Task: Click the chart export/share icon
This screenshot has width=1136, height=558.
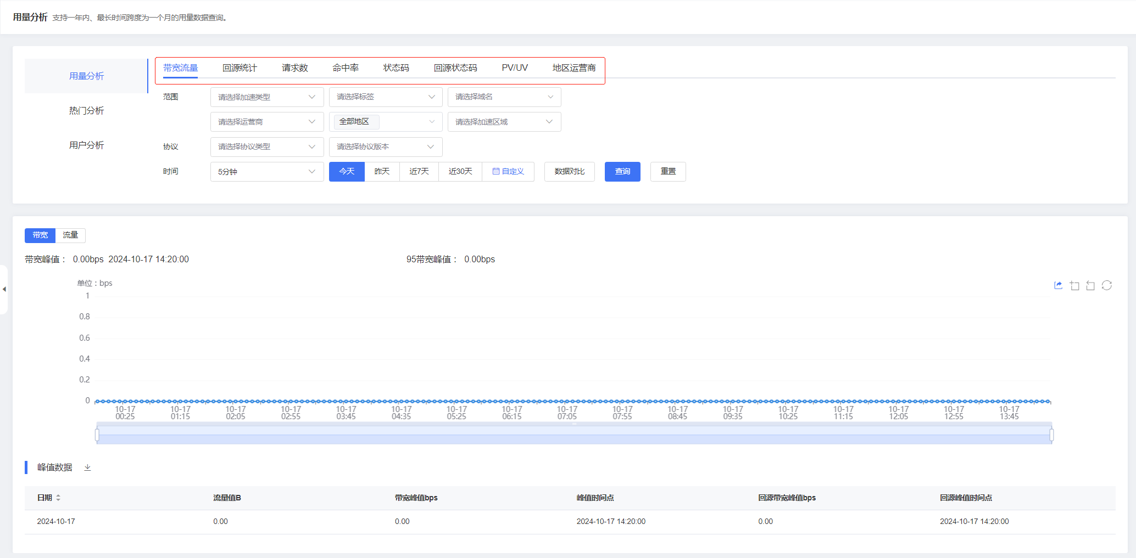Action: 1058,285
